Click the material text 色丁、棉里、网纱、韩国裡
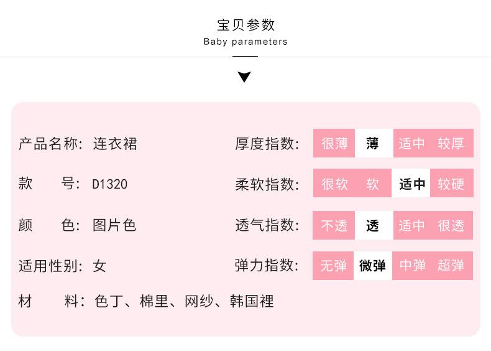491x351 pixels. (x=184, y=302)
